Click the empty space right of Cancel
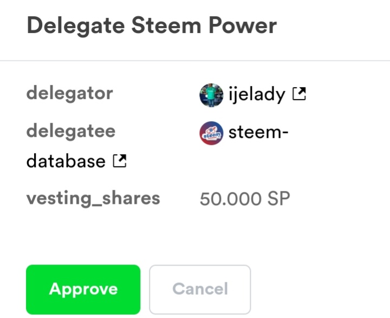The width and height of the screenshot is (390, 318). [x=320, y=289]
